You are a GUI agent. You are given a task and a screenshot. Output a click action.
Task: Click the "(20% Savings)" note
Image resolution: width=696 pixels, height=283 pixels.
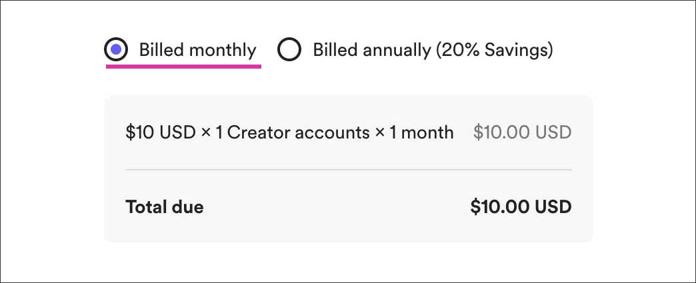[x=494, y=50]
